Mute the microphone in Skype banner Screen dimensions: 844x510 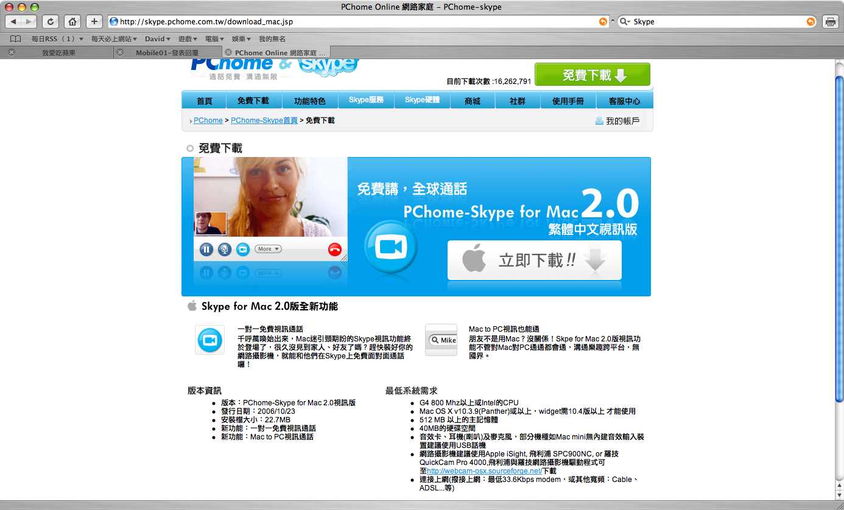tap(225, 249)
